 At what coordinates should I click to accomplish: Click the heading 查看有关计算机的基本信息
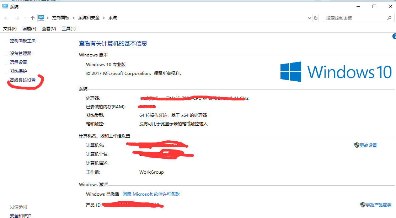pos(113,43)
